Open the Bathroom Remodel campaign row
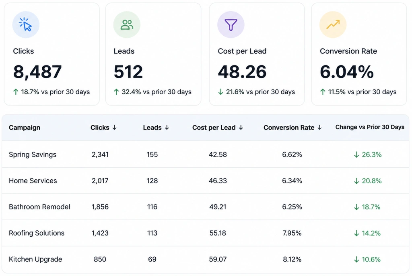412x276 pixels. [x=206, y=207]
